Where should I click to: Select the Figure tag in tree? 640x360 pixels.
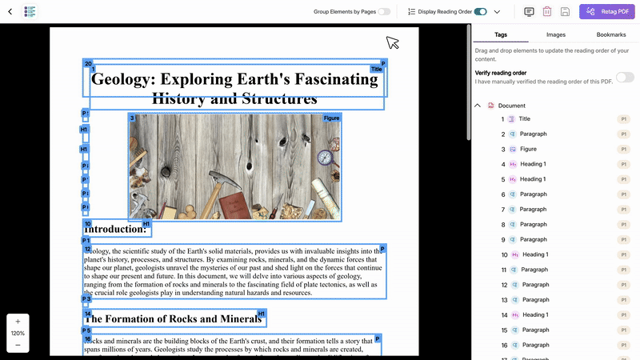pos(528,149)
